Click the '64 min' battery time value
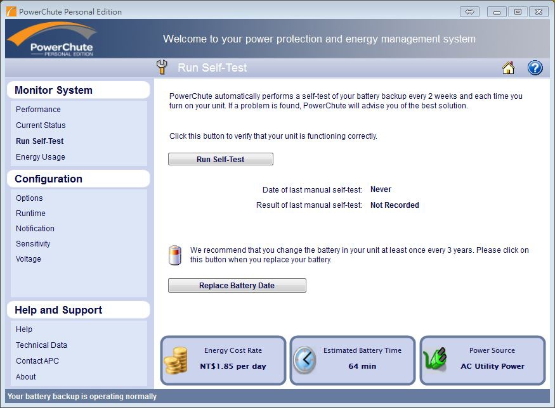 (362, 366)
